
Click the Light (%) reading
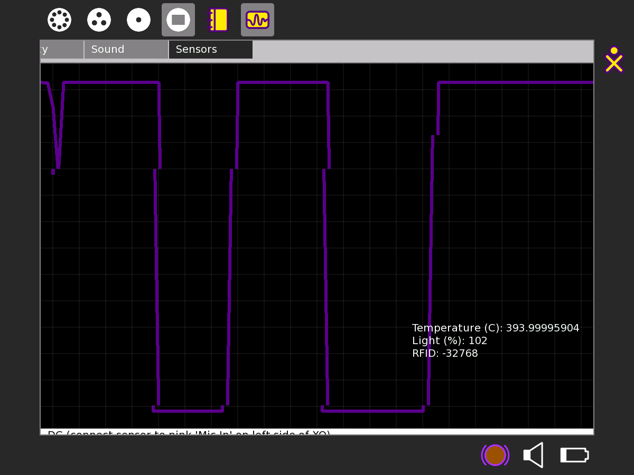(449, 341)
